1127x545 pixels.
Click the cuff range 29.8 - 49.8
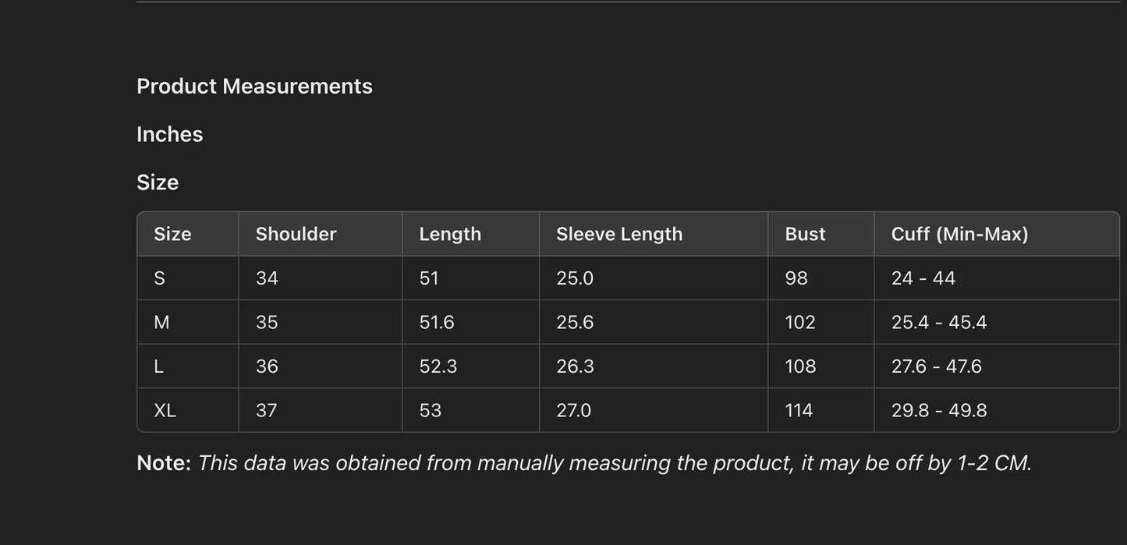coord(938,410)
